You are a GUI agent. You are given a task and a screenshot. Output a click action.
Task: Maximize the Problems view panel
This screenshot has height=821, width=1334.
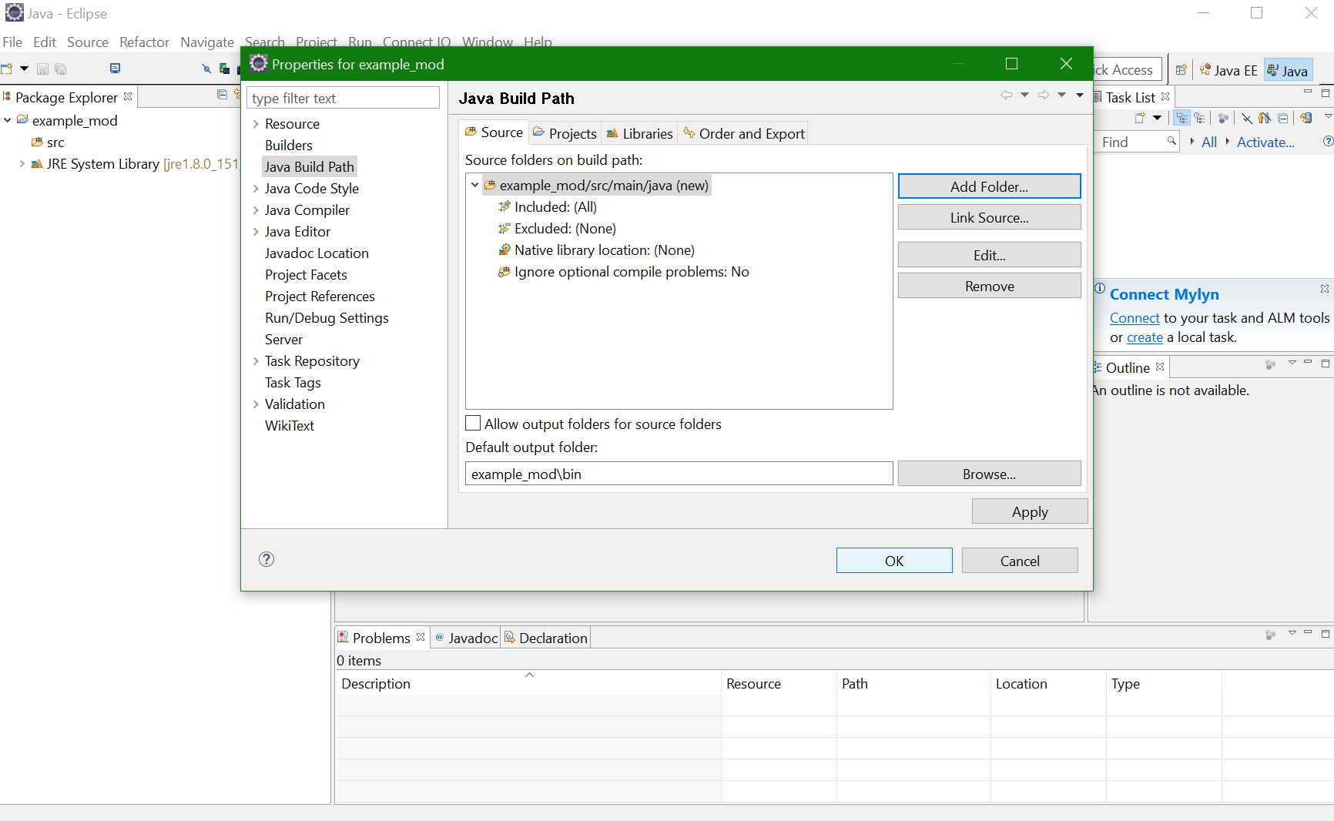tap(1326, 634)
